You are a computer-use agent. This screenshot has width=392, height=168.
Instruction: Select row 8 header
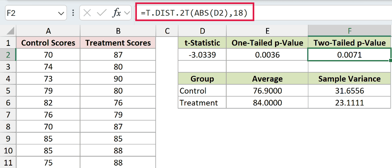pyautogui.click(x=8, y=127)
